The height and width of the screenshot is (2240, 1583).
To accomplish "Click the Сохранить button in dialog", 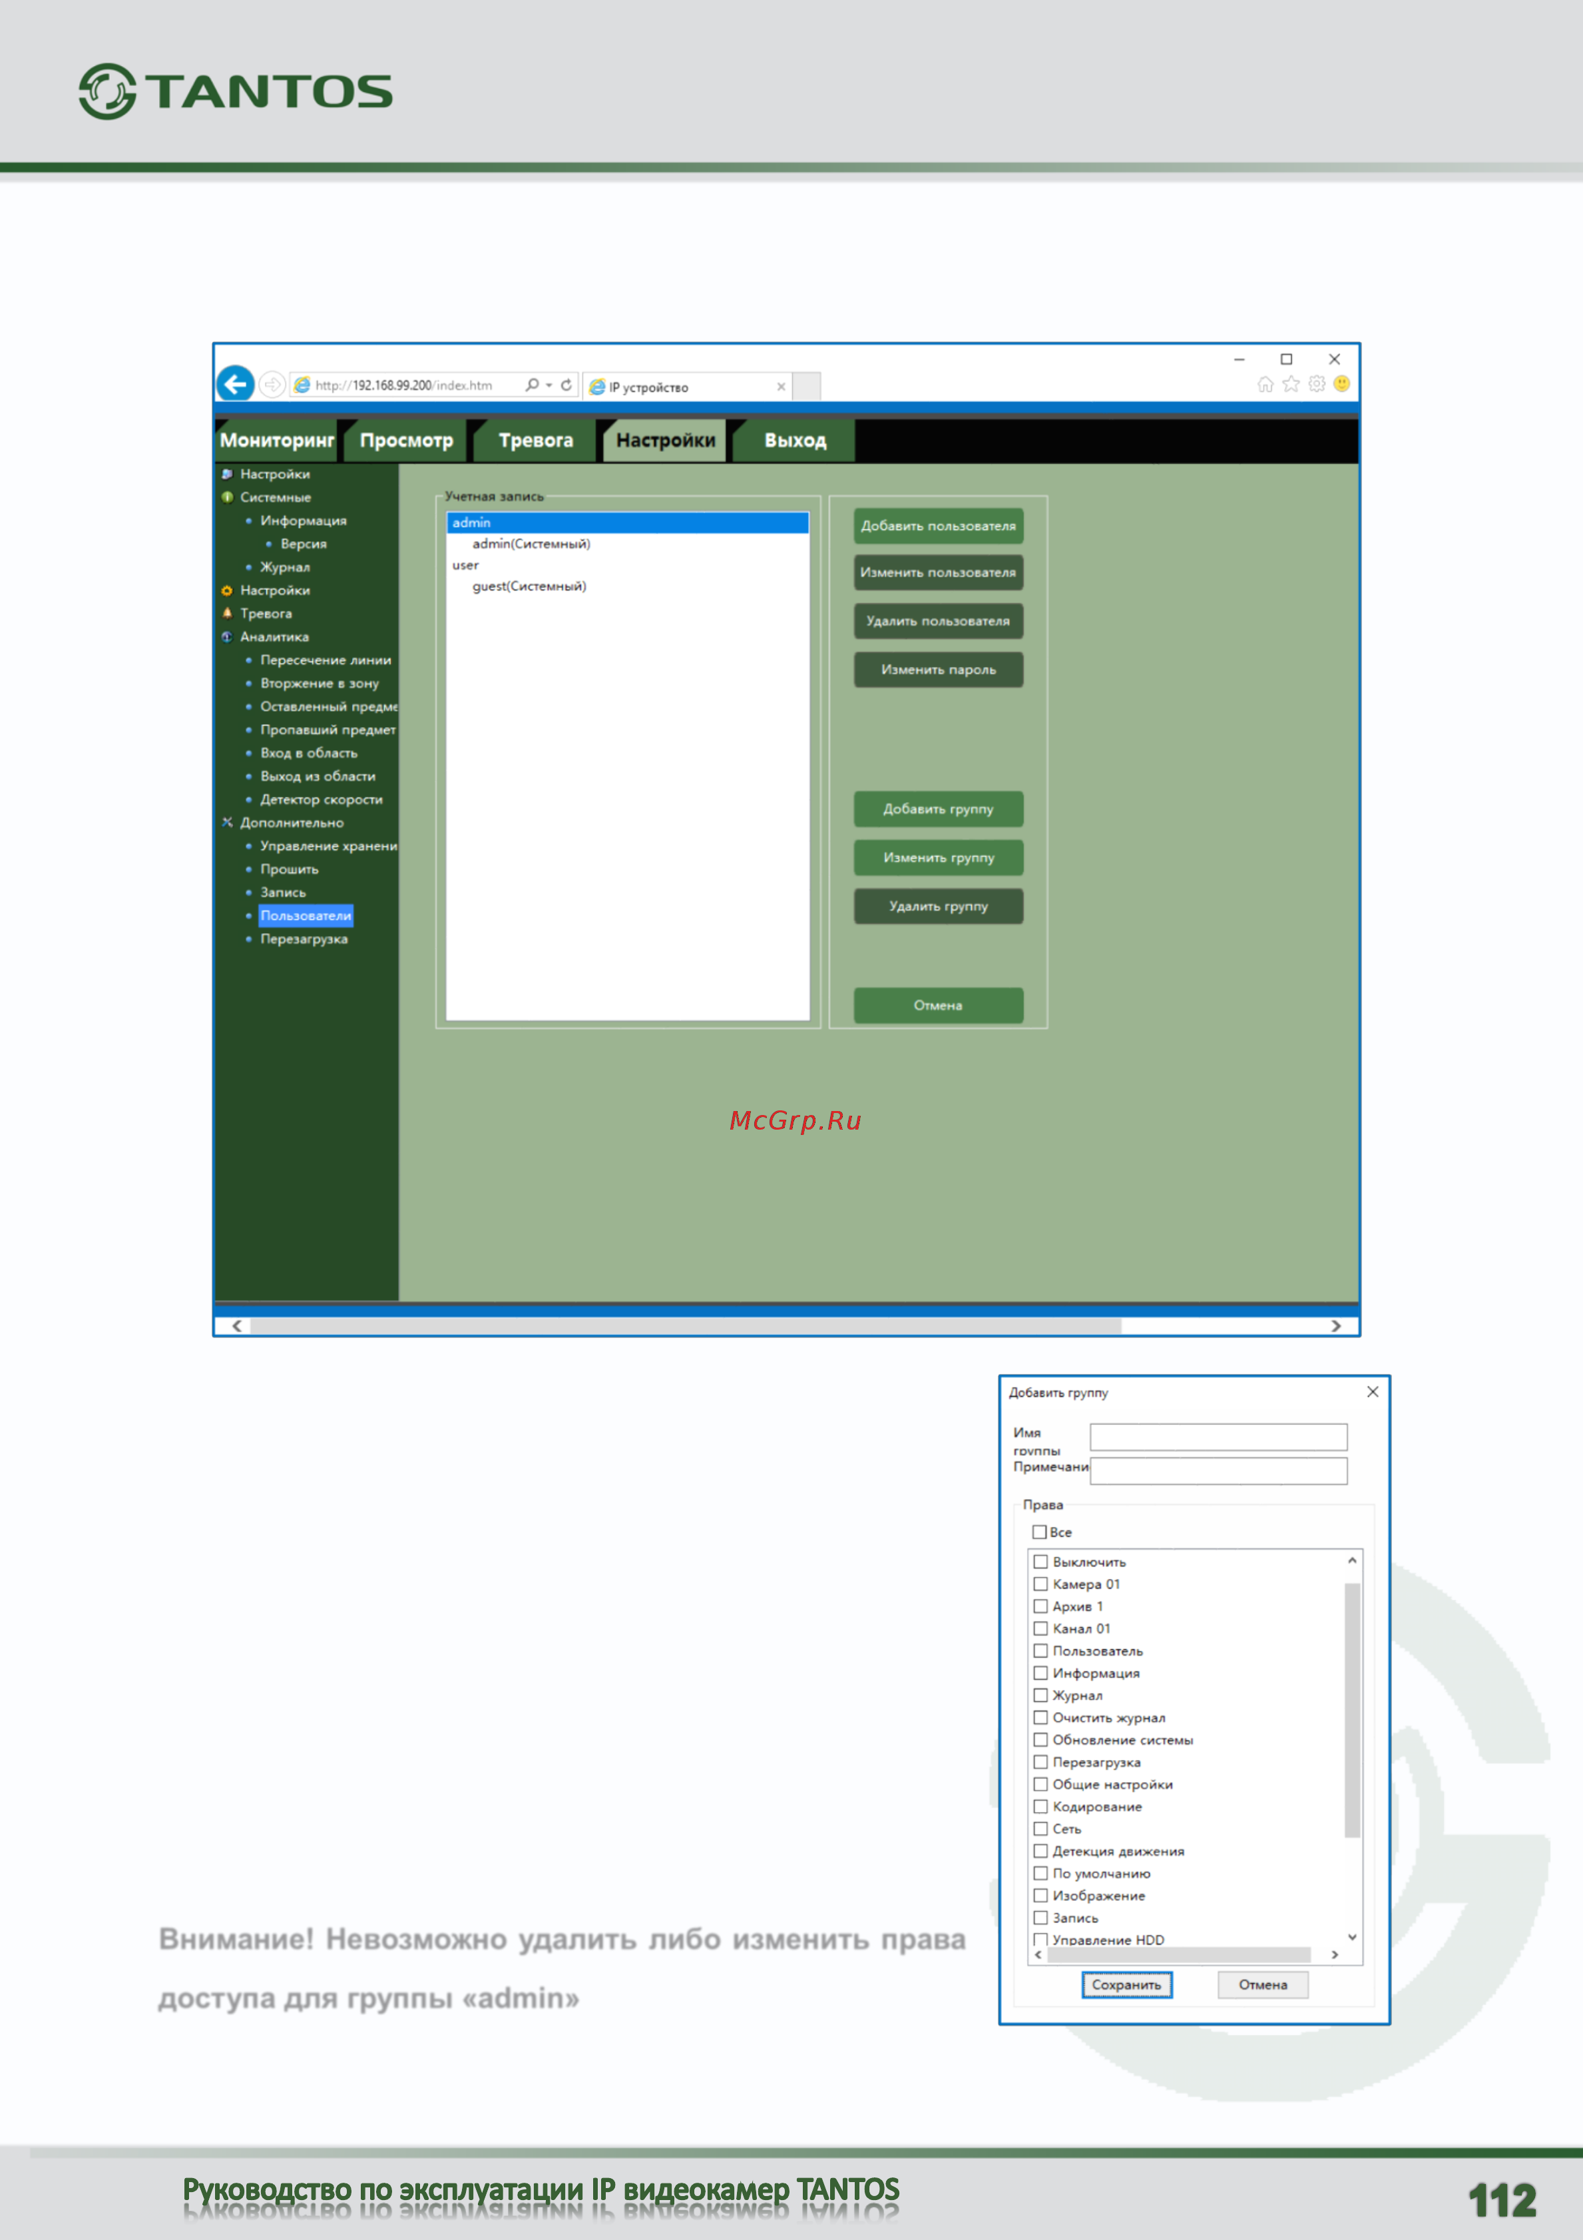I will (x=1126, y=1985).
